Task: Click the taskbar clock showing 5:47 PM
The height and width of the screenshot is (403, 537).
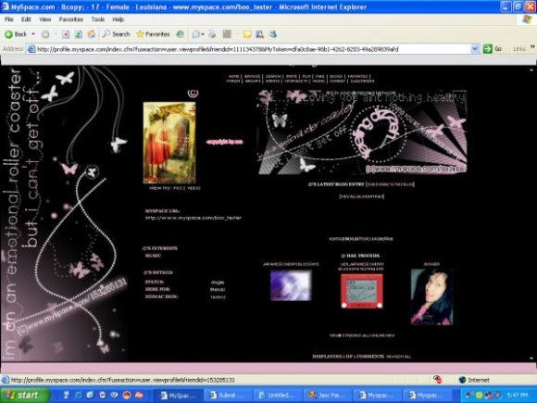Action: 518,395
